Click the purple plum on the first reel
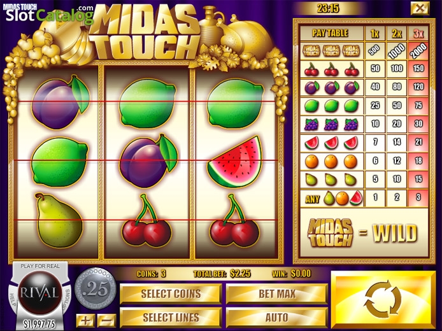This screenshot has width=442, height=331. (61, 102)
